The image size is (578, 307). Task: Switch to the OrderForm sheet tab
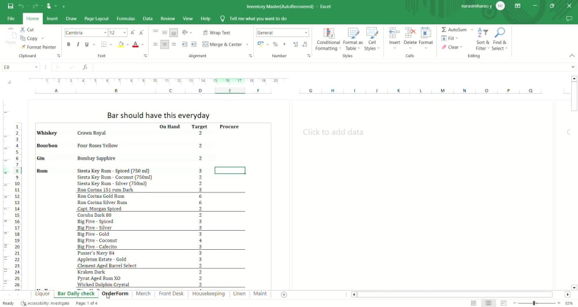pyautogui.click(x=115, y=294)
